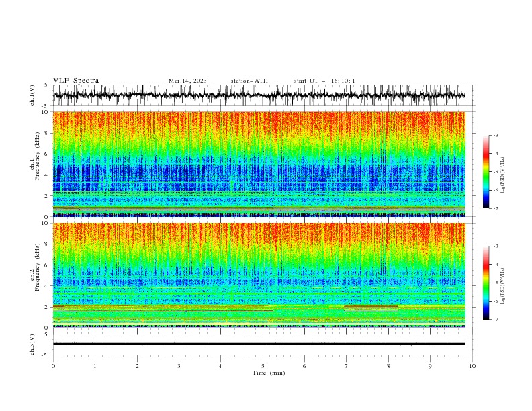The width and height of the screenshot is (532, 411).
Task: Click the ch.1 "Frequency (kHz)" axis label
Action: point(37,156)
